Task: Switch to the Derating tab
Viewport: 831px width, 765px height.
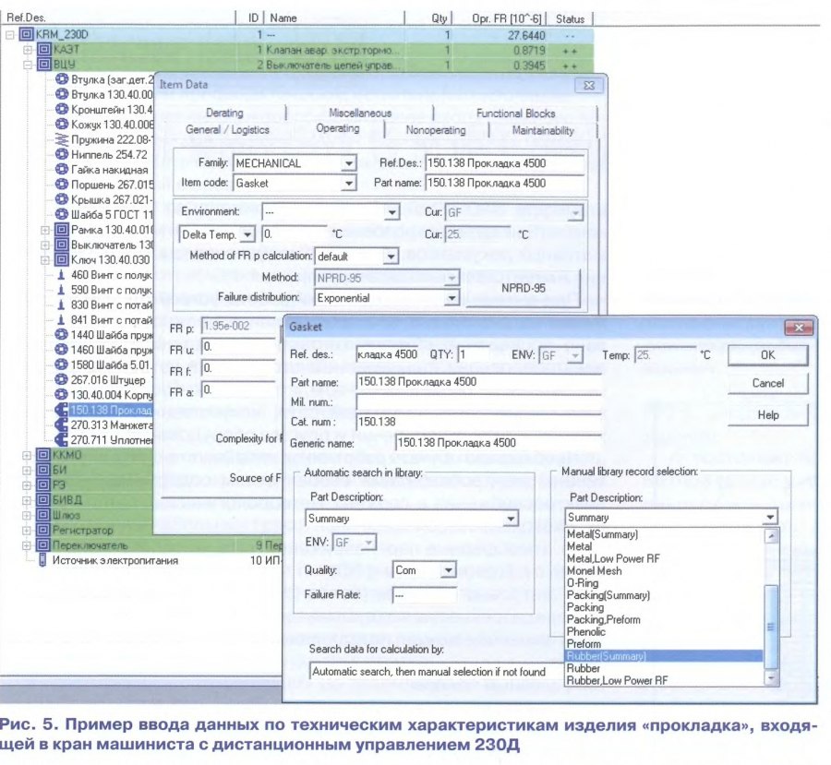Action: click(224, 113)
